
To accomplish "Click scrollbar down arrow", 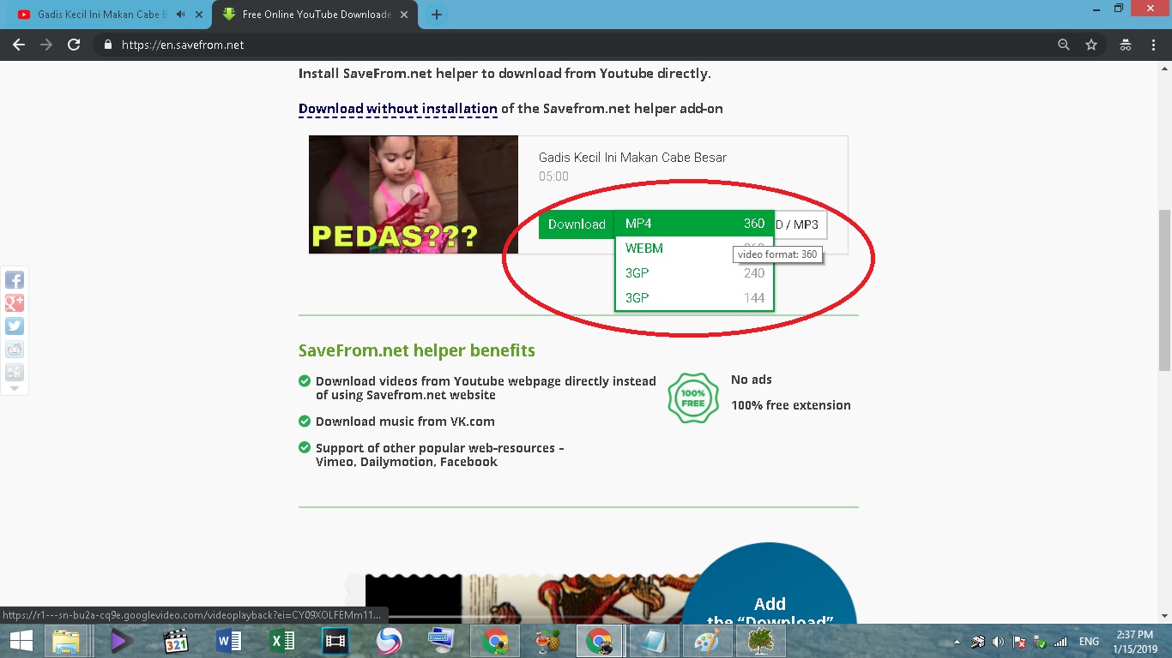I will [x=1164, y=616].
